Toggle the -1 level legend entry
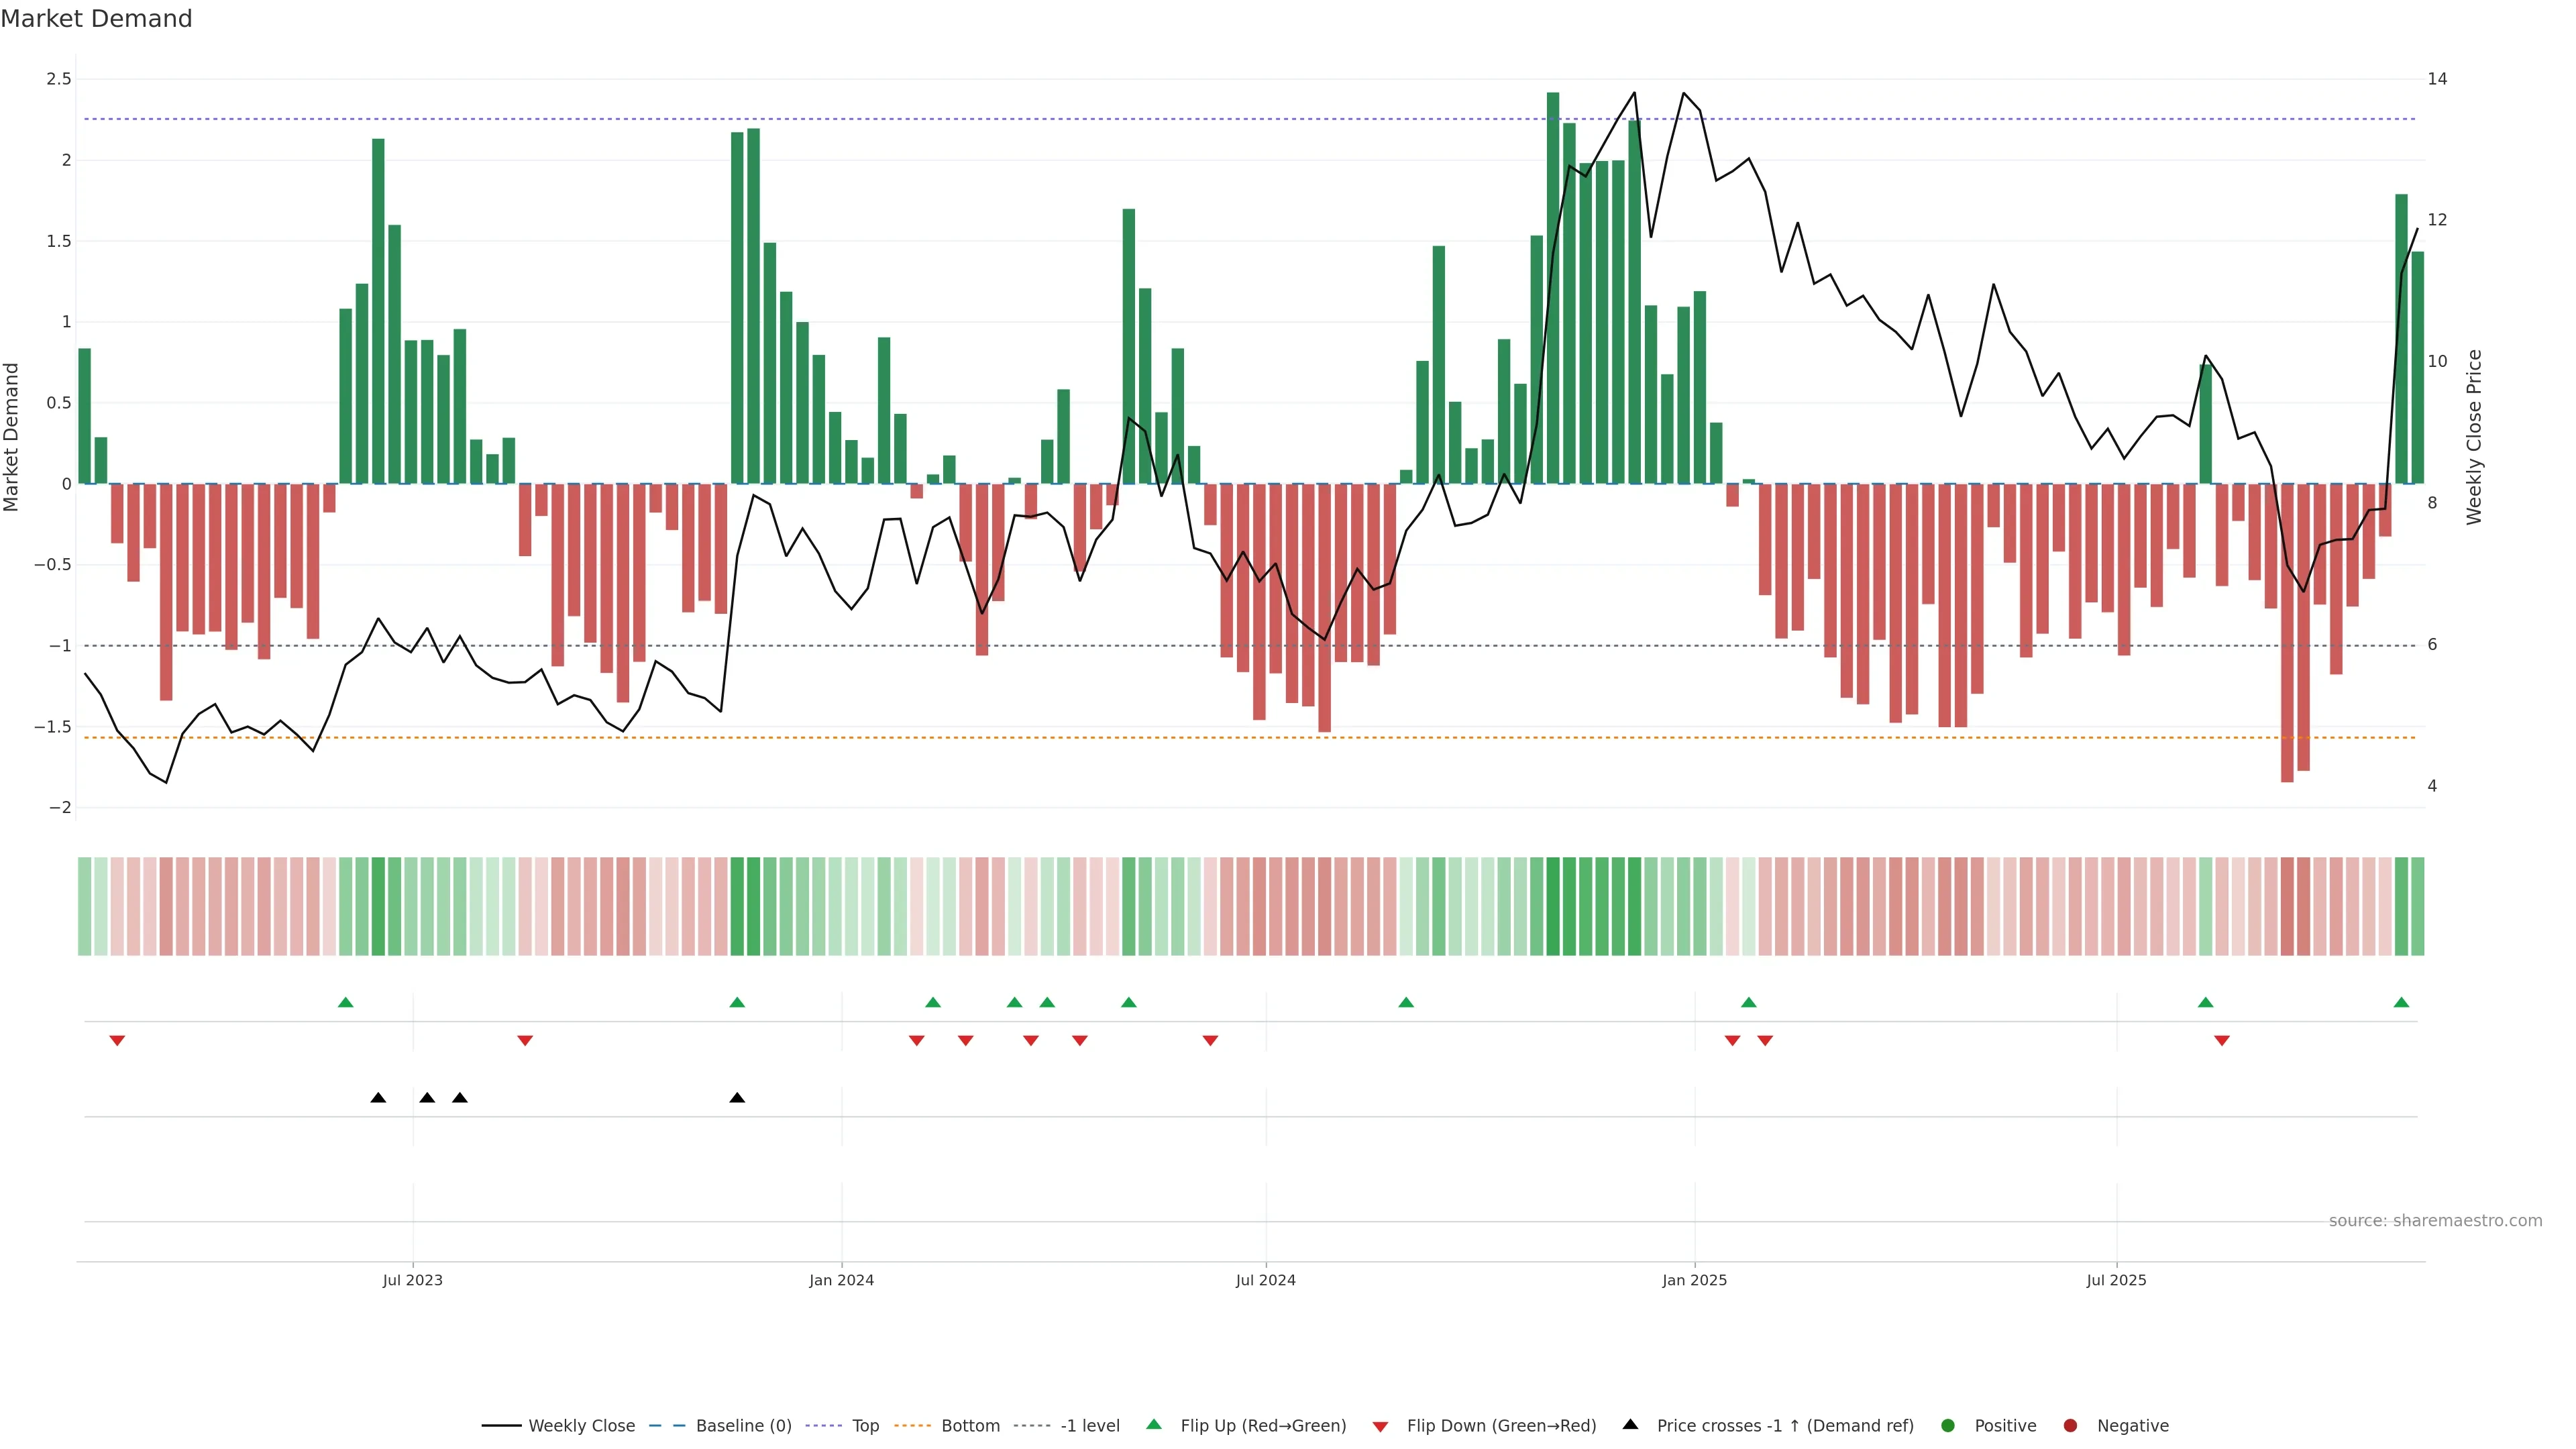Image resolution: width=2576 pixels, height=1449 pixels. pyautogui.click(x=1089, y=1426)
